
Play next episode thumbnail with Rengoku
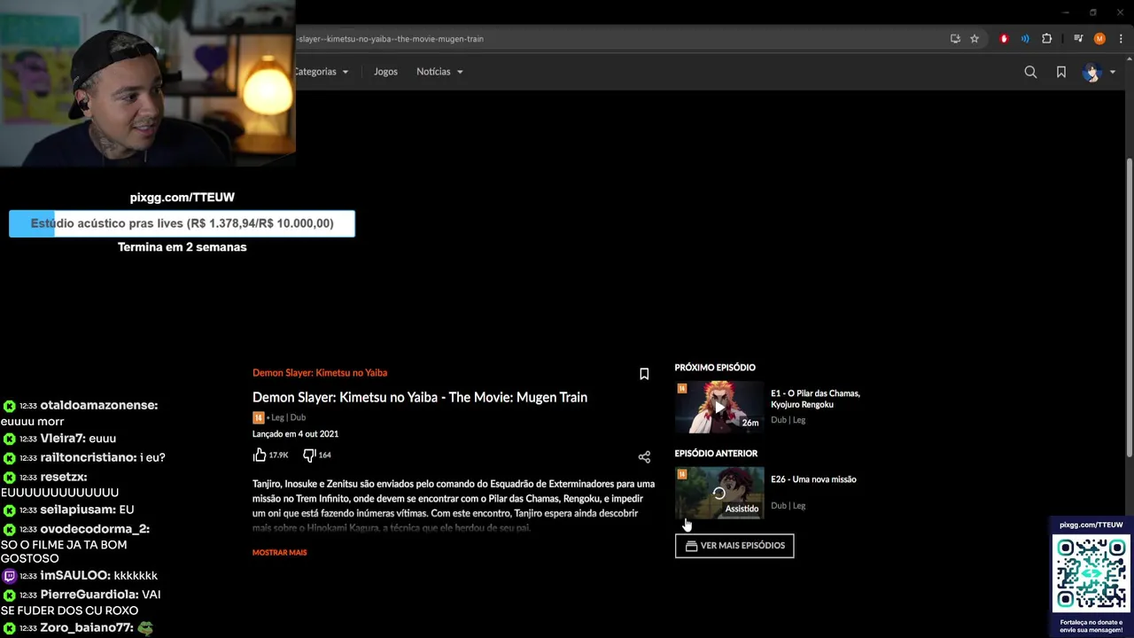tap(718, 407)
